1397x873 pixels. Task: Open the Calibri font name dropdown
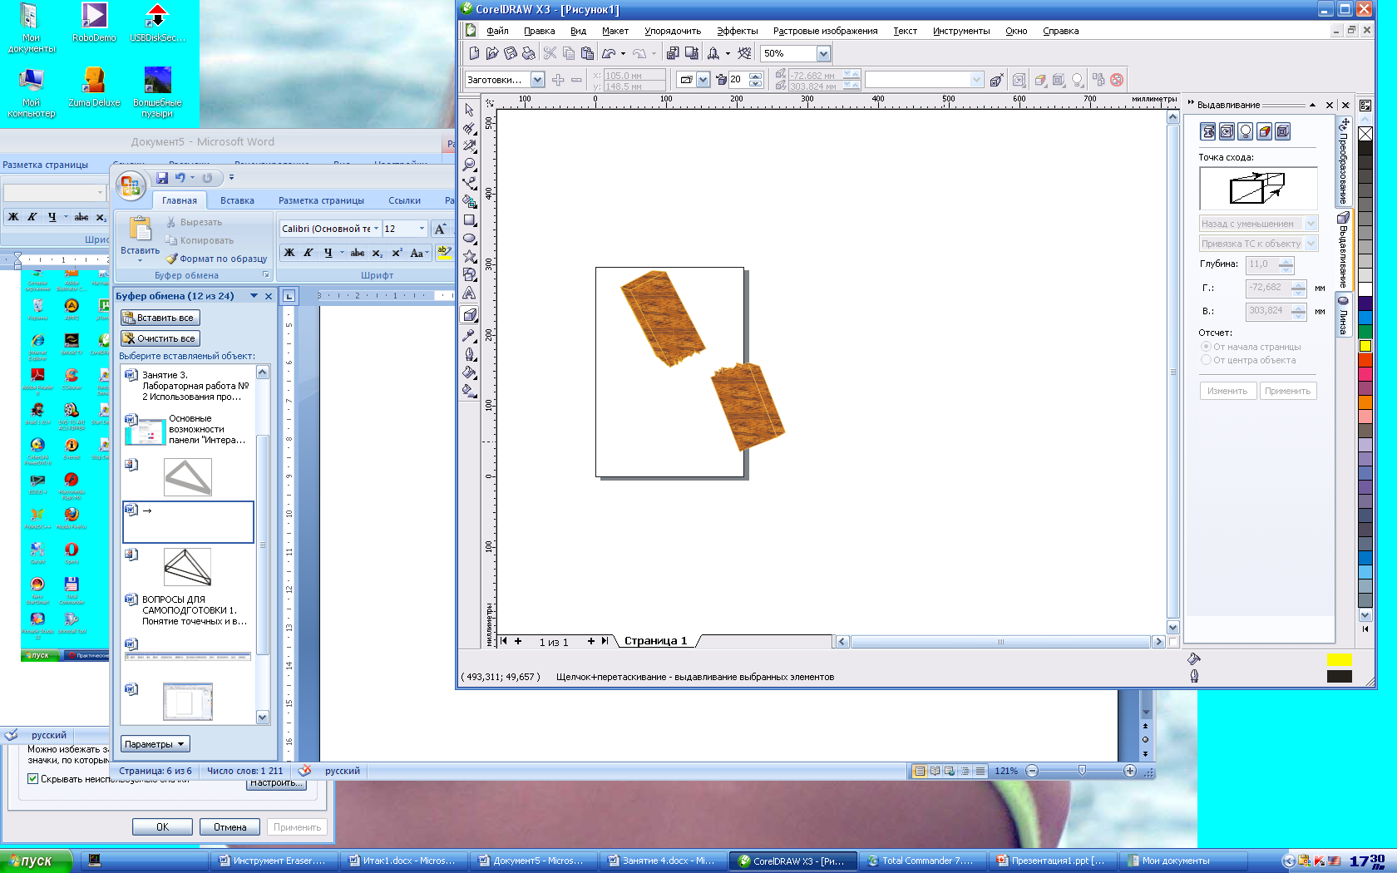coord(376,229)
